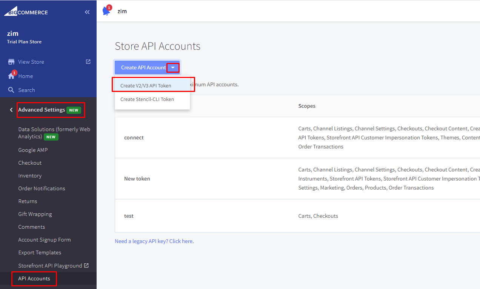Click the NEW badge under Data Solutions
Viewport: 480px width, 289px height.
click(x=51, y=137)
